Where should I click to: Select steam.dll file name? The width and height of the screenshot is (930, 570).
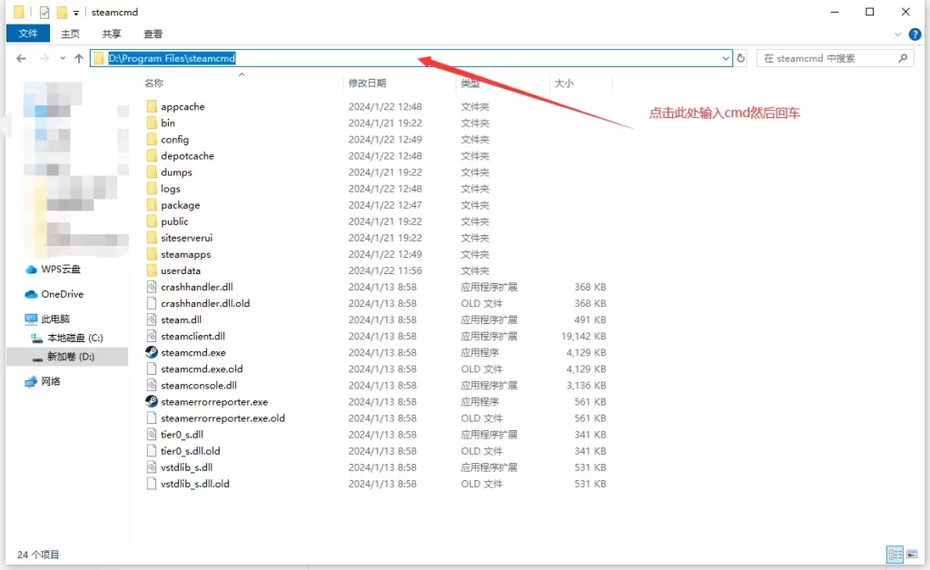(181, 320)
